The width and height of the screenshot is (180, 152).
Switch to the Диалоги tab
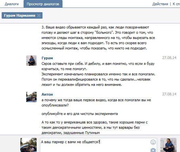[12, 4]
